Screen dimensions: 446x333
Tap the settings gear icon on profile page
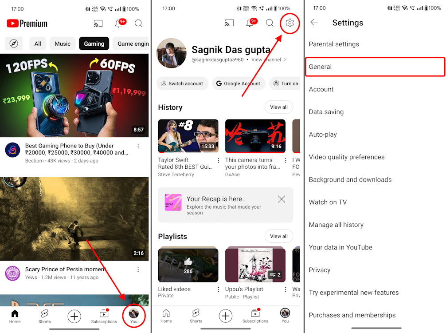[290, 23]
